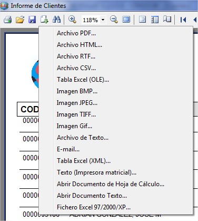Image resolution: width=198 pixels, height=221 pixels.
Task: Send report via E-mail... entry
Action: (x=116, y=149)
